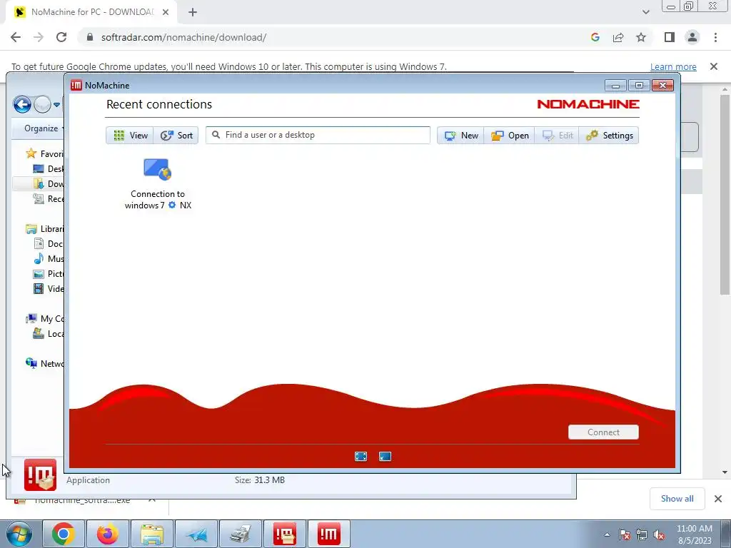
Task: Click the Edit connection button
Action: pos(557,135)
